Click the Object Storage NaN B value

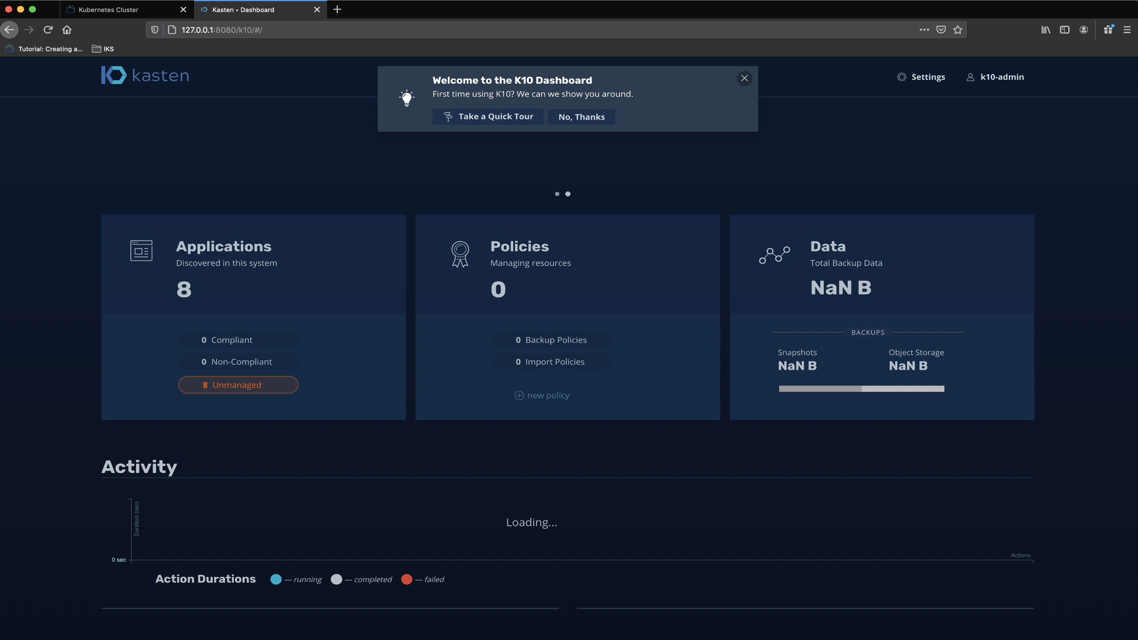[908, 366]
